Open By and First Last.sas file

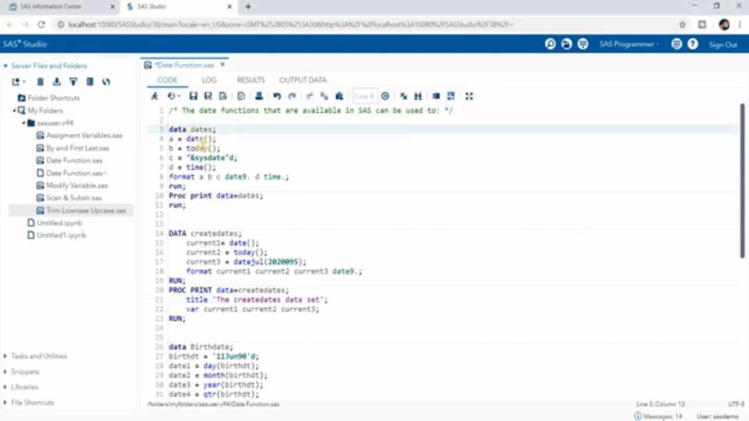(77, 148)
